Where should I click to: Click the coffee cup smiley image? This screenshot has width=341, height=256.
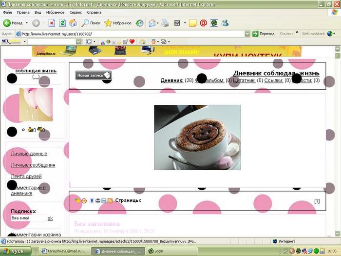(x=197, y=138)
